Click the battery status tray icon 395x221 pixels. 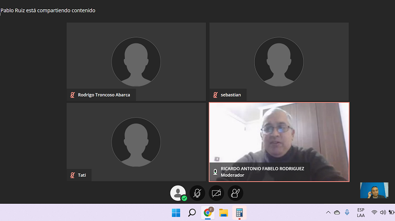[392, 213]
